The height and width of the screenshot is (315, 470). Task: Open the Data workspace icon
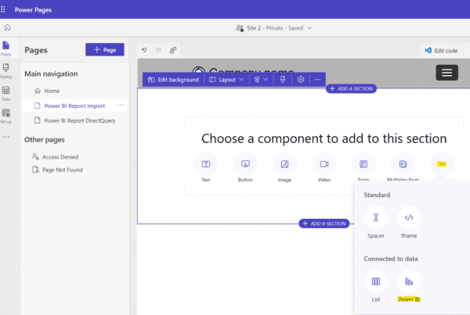pos(6,94)
